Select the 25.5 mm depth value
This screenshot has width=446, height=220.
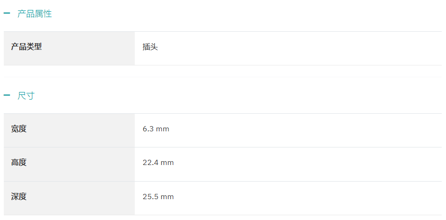(158, 197)
